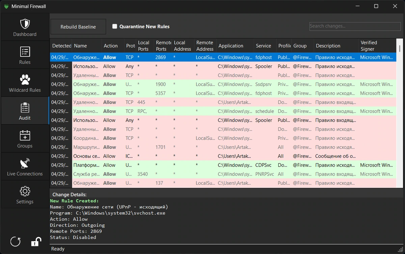Open the Groups calendar-plus icon
Image resolution: width=405 pixels, height=254 pixels.
point(25,135)
